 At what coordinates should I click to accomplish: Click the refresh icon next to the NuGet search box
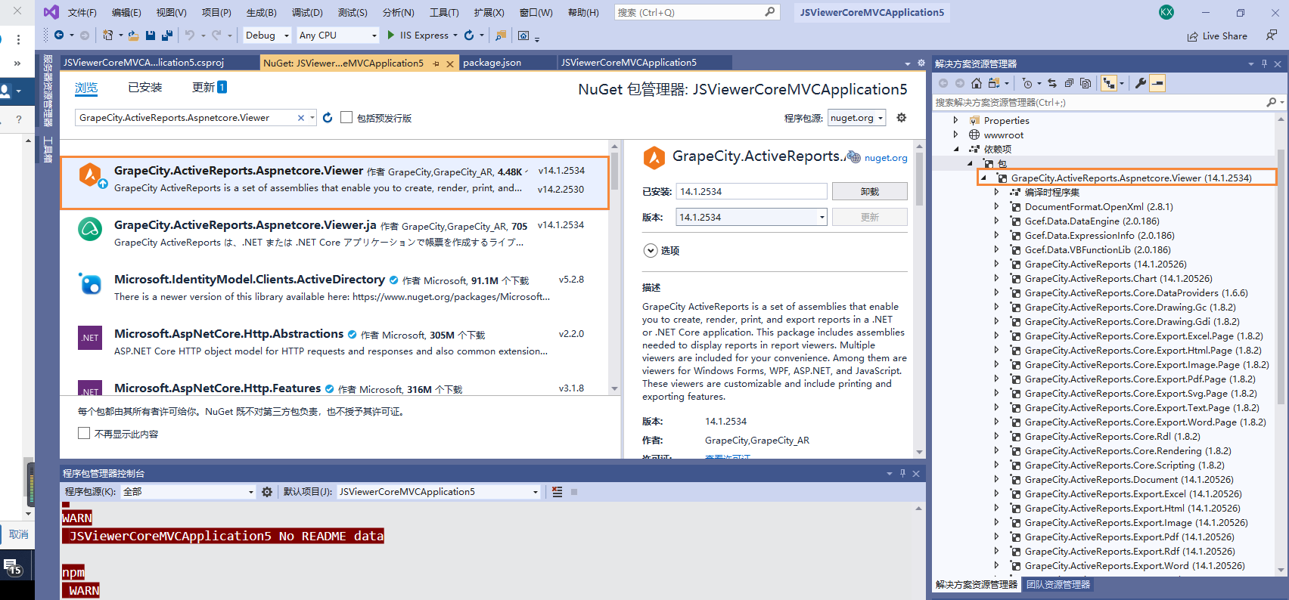click(x=328, y=118)
